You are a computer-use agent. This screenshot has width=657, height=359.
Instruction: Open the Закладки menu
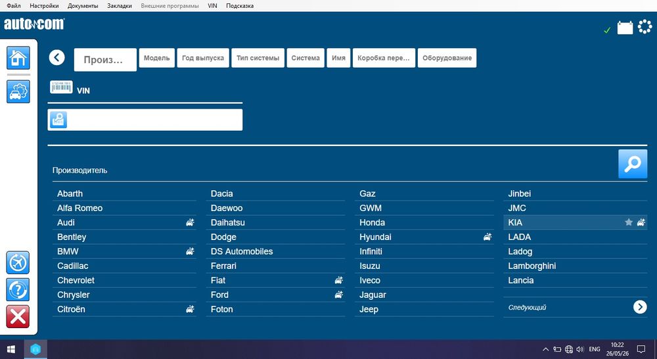(x=120, y=6)
